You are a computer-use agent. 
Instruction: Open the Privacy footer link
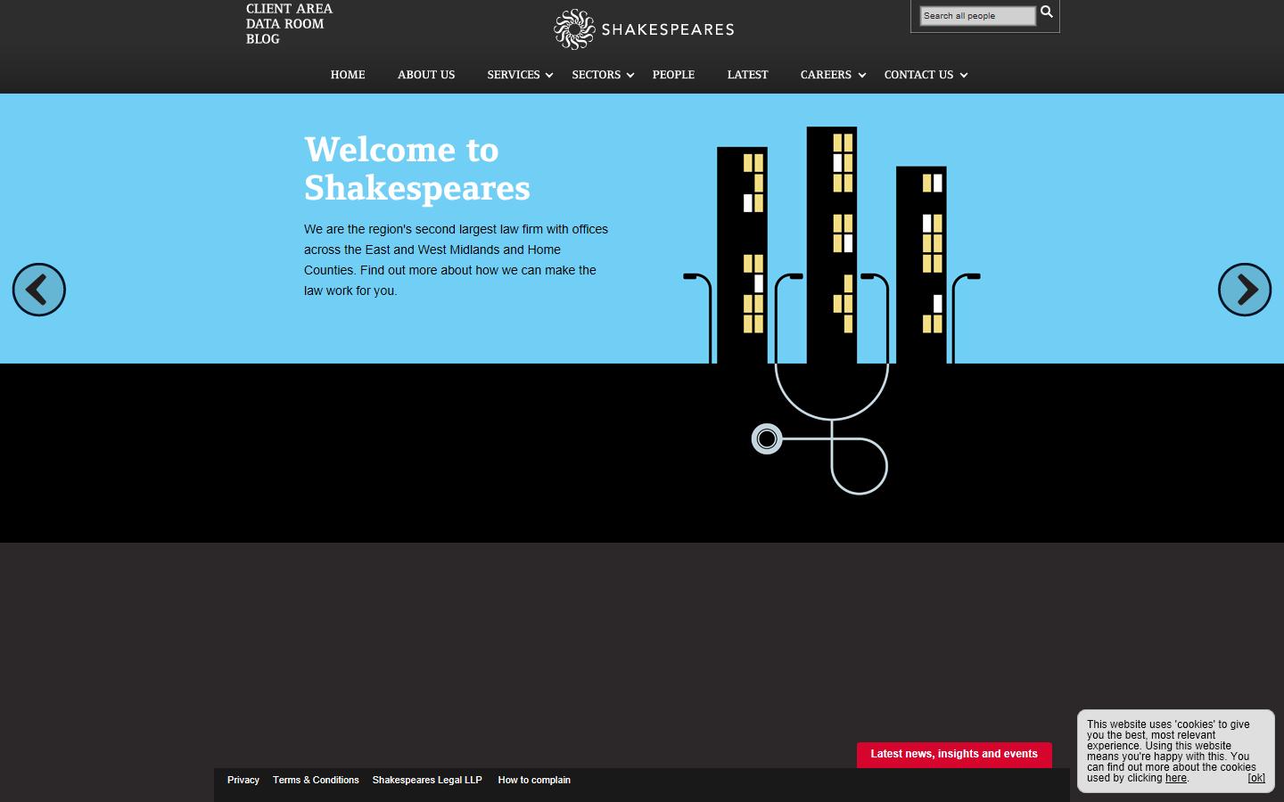pyautogui.click(x=243, y=780)
